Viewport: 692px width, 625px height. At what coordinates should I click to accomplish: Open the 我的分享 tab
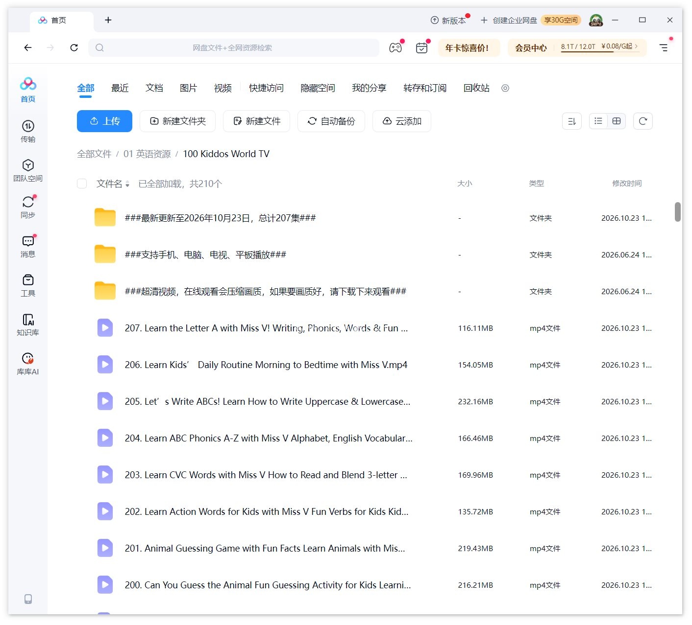click(369, 88)
